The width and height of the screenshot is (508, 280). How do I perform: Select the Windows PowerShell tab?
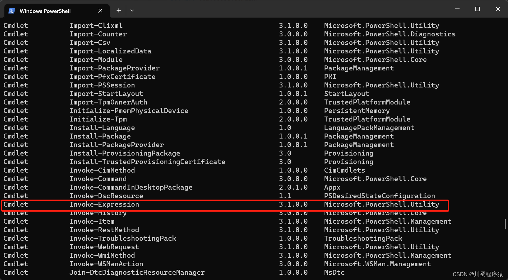coord(57,11)
